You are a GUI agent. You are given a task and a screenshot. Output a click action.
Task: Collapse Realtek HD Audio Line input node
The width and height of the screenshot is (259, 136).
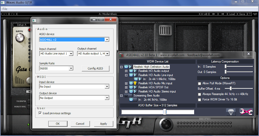tap(126, 75)
